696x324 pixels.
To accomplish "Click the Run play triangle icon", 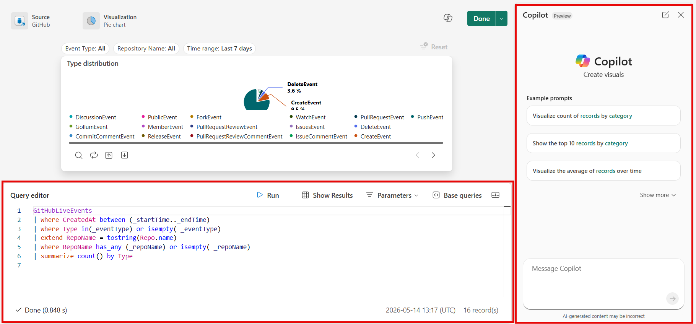I will tap(260, 195).
